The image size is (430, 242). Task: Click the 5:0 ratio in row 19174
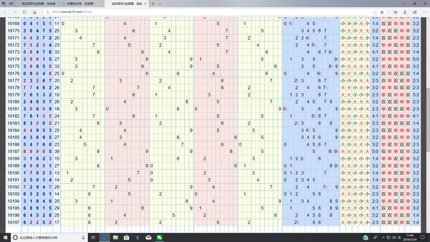(x=416, y=59)
